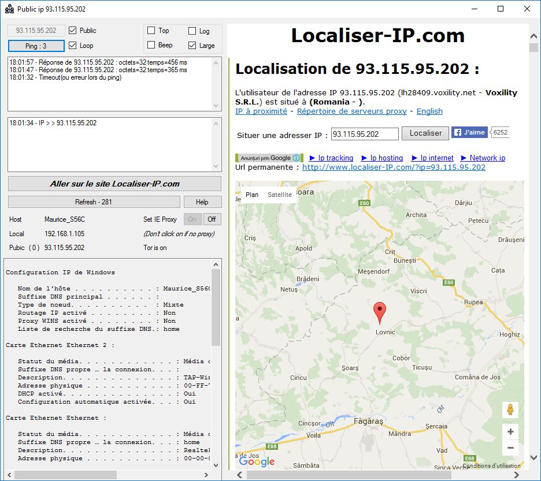Click Aller sur le site Localiser-IP.com
The height and width of the screenshot is (481, 541).
pyautogui.click(x=114, y=184)
